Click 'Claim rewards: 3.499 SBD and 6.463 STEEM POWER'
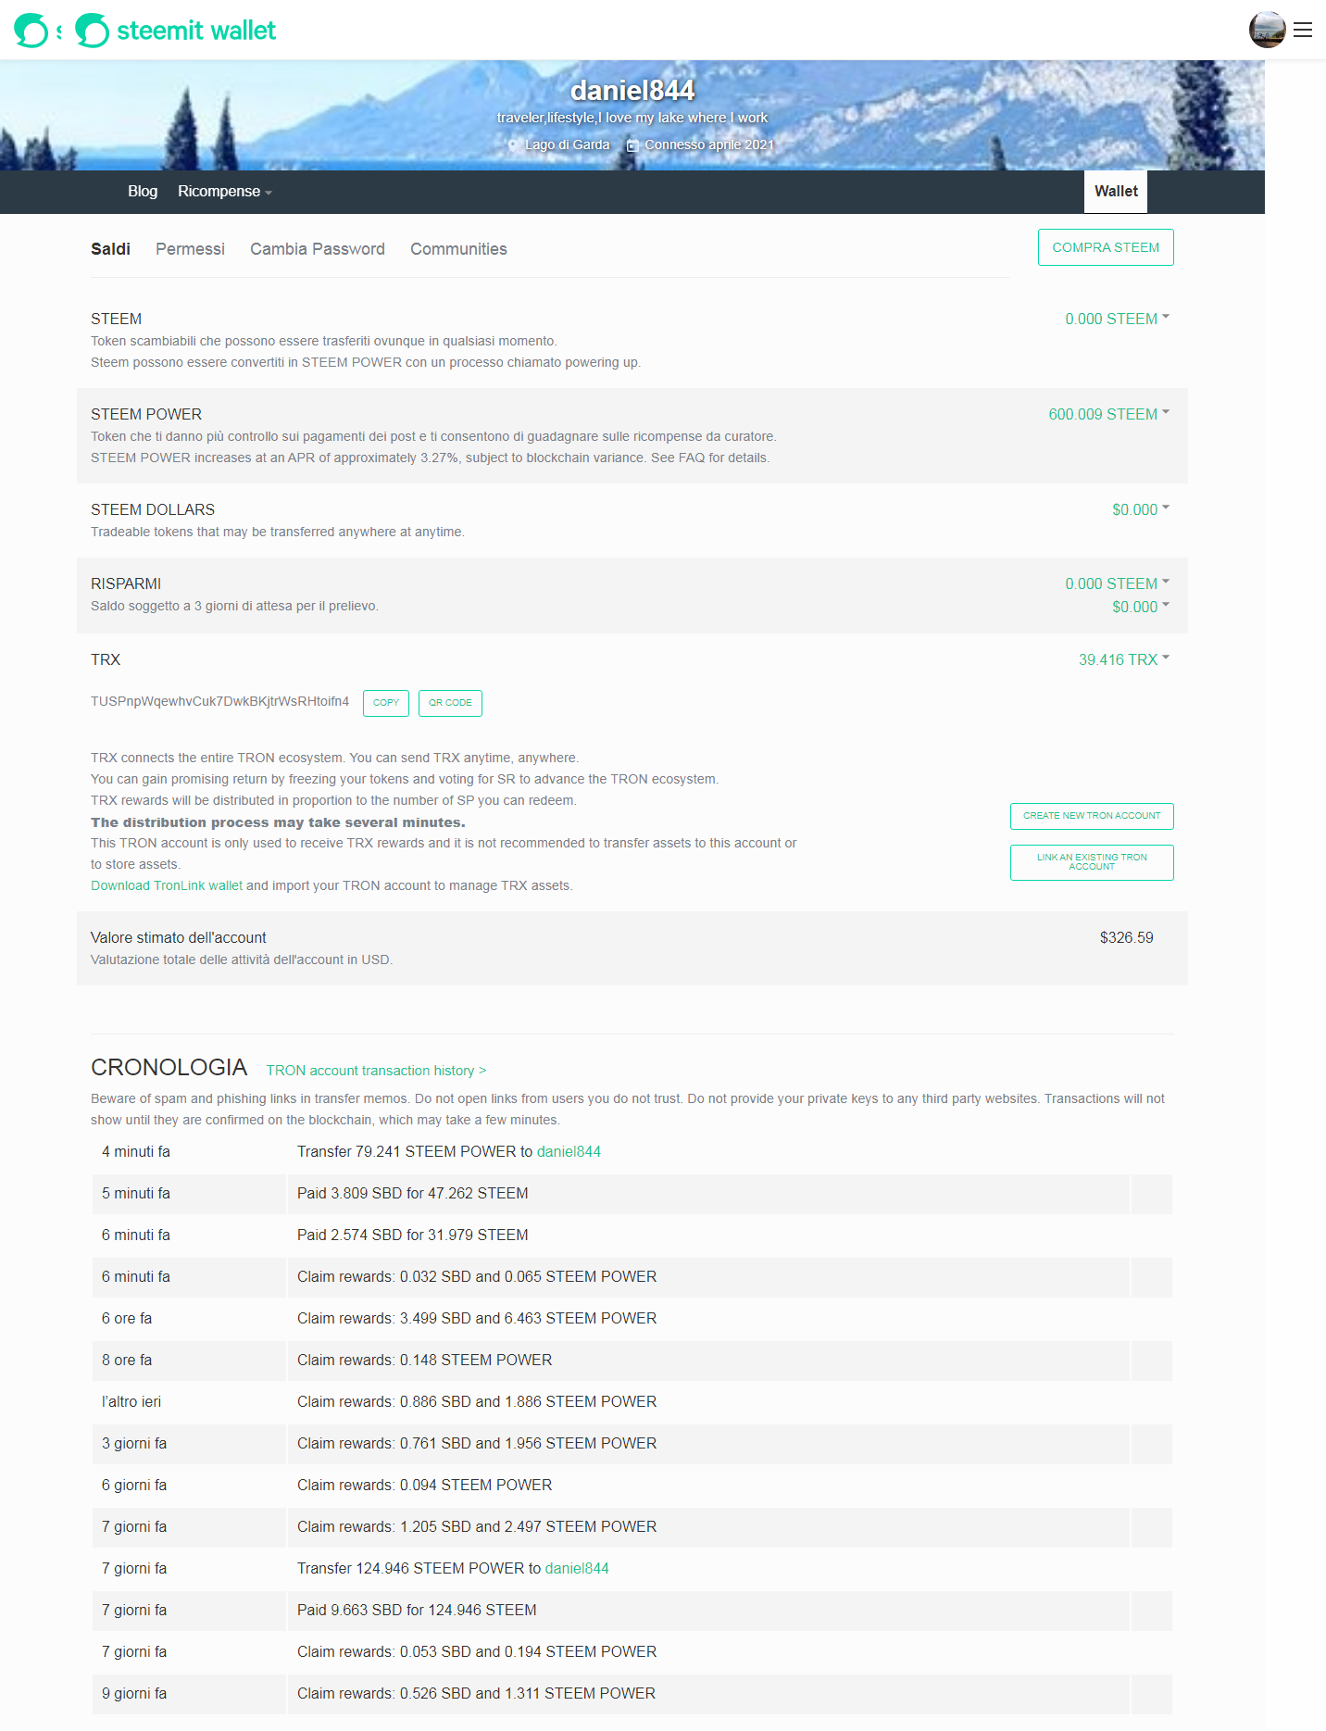1326x1731 pixels. click(477, 1318)
